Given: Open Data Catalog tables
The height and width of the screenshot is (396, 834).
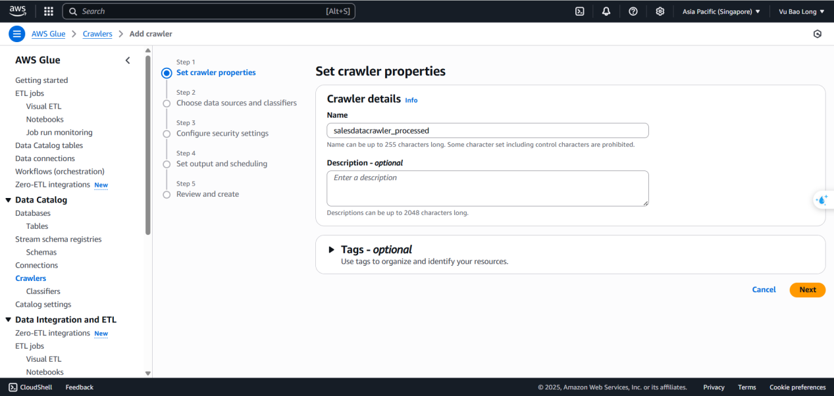Looking at the screenshot, I should pyautogui.click(x=49, y=145).
